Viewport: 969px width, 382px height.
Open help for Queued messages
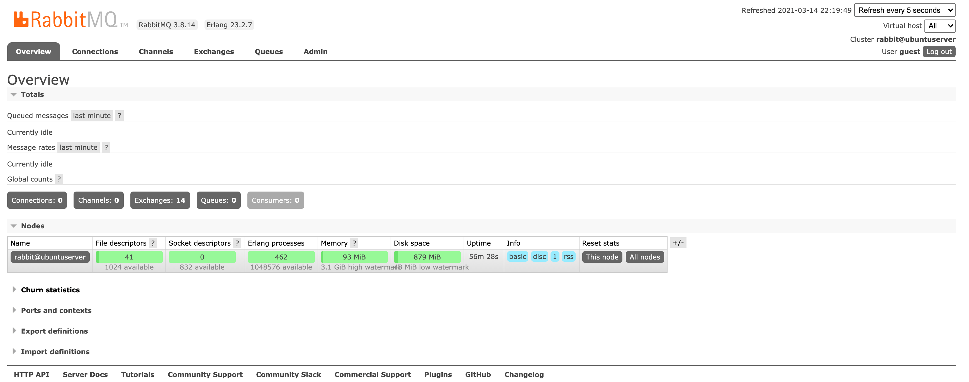[119, 116]
